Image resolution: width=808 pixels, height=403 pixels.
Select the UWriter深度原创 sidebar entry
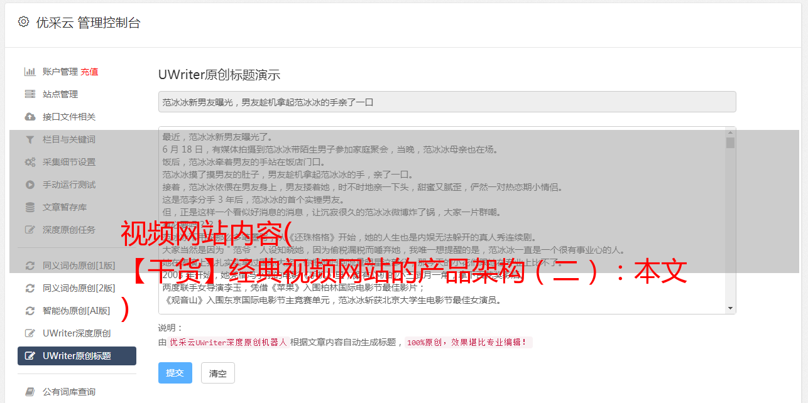77,333
